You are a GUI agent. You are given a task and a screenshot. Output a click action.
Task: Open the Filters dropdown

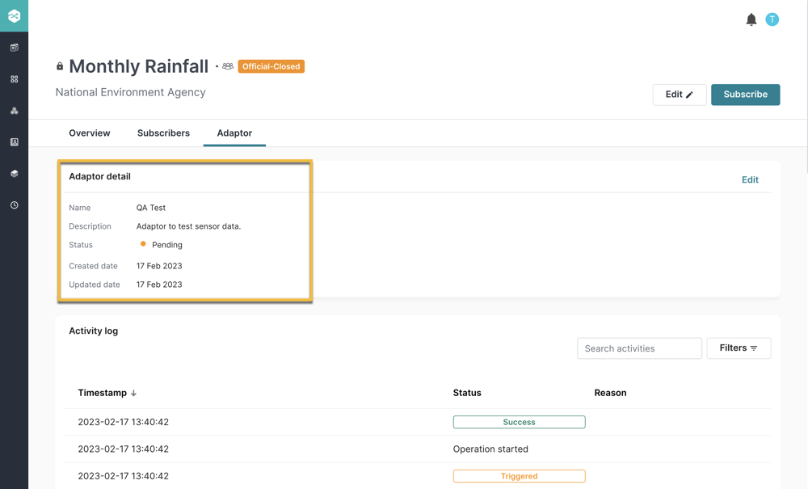[739, 348]
